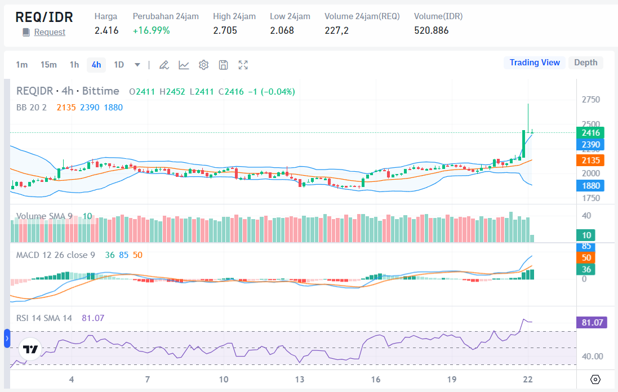This screenshot has width=618, height=392.
Task: Click the 2.416 Harga price value
Action: pyautogui.click(x=106, y=31)
